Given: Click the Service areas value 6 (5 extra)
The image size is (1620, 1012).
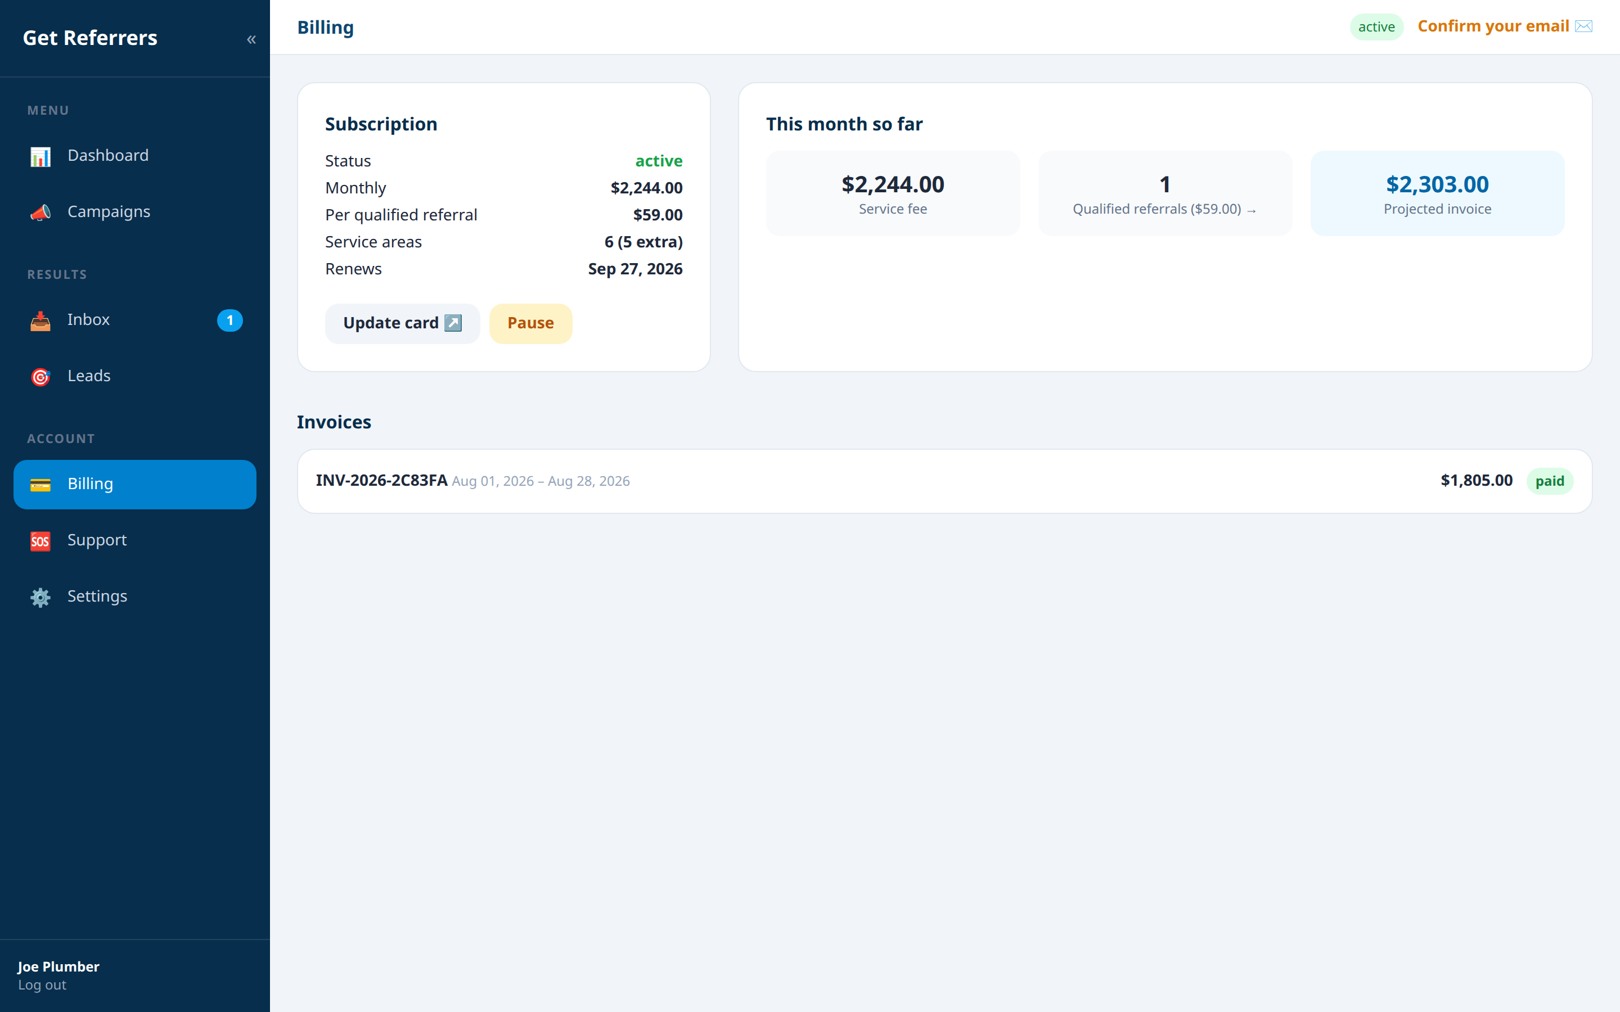Looking at the screenshot, I should tap(643, 242).
